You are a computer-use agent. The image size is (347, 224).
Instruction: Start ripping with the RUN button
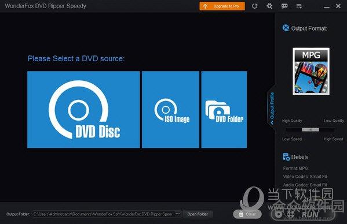303,214
